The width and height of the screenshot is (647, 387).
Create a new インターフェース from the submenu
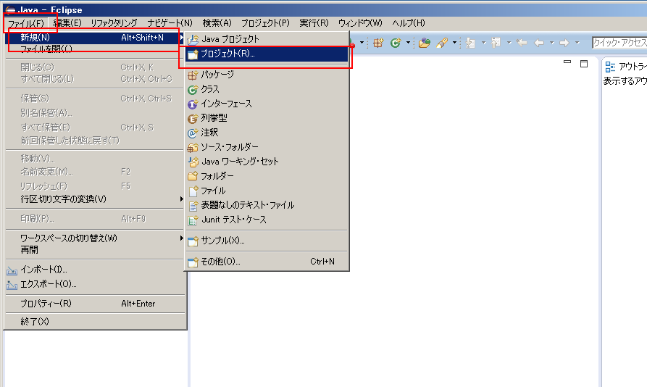(x=267, y=104)
